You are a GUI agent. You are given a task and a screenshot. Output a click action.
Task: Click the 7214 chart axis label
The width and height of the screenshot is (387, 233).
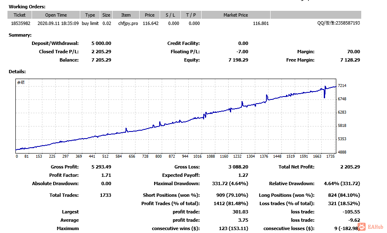[342, 85]
